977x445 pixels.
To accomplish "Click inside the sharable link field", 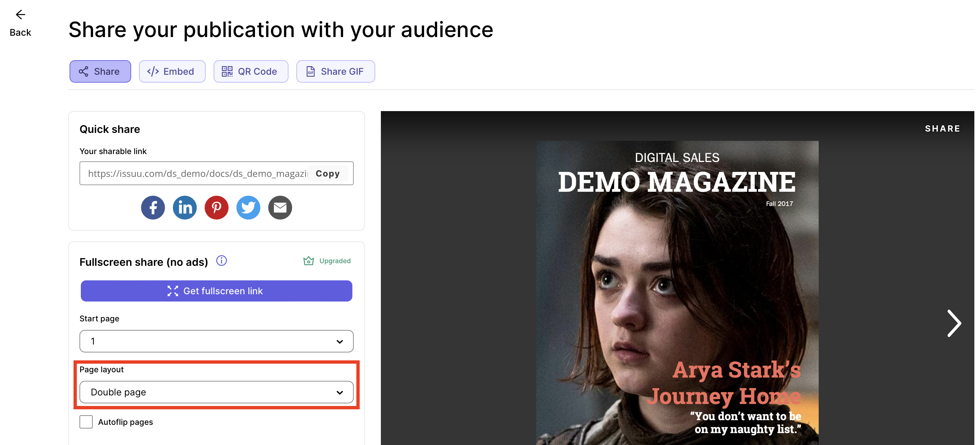I will pyautogui.click(x=190, y=173).
